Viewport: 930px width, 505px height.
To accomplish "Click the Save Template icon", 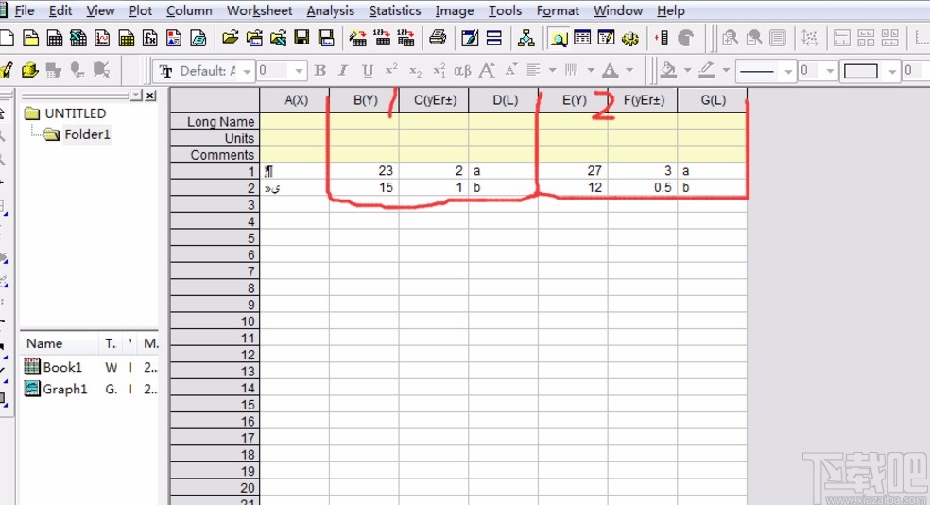I will [x=326, y=39].
